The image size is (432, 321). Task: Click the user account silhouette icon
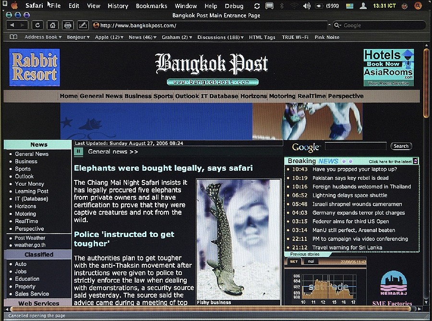pos(363,6)
